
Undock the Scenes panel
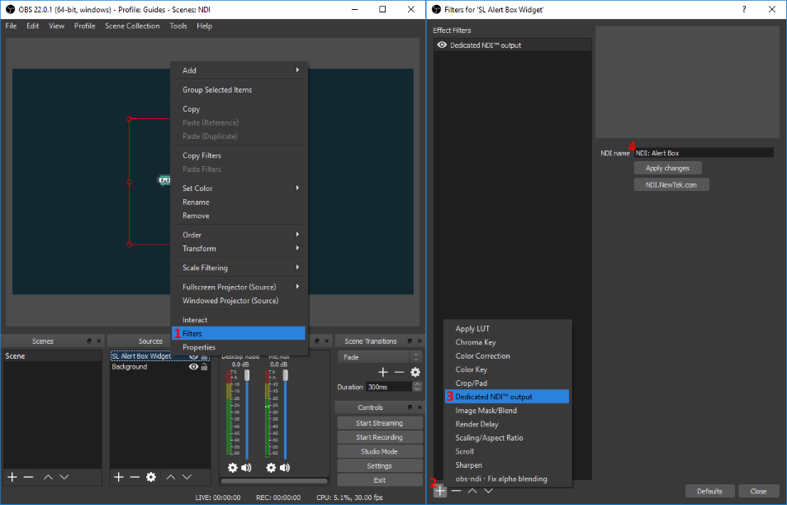pos(89,341)
